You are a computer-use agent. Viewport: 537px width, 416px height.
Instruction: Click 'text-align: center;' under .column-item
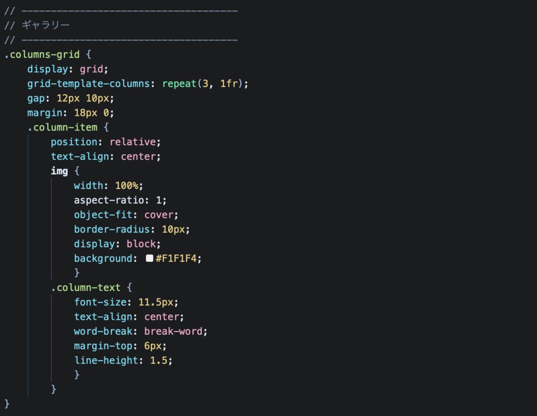click(106, 157)
